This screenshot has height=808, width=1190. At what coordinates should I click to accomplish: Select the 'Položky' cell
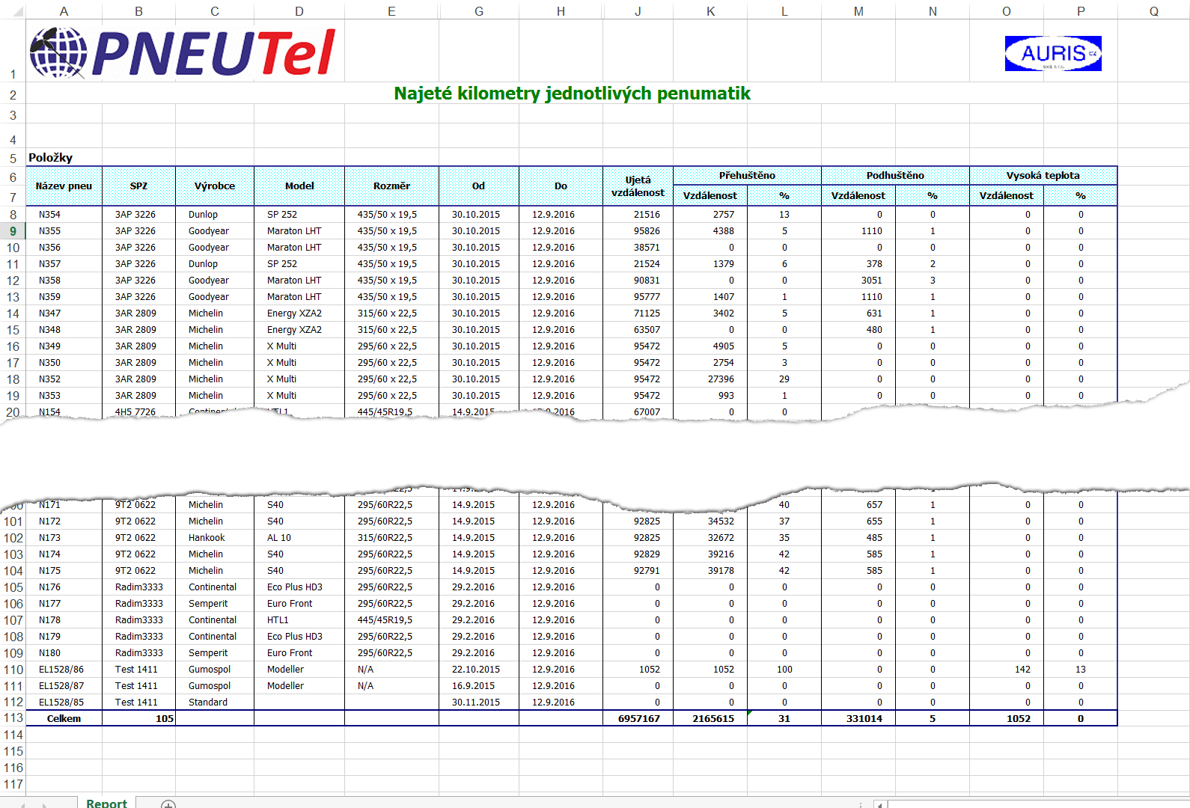[50, 158]
